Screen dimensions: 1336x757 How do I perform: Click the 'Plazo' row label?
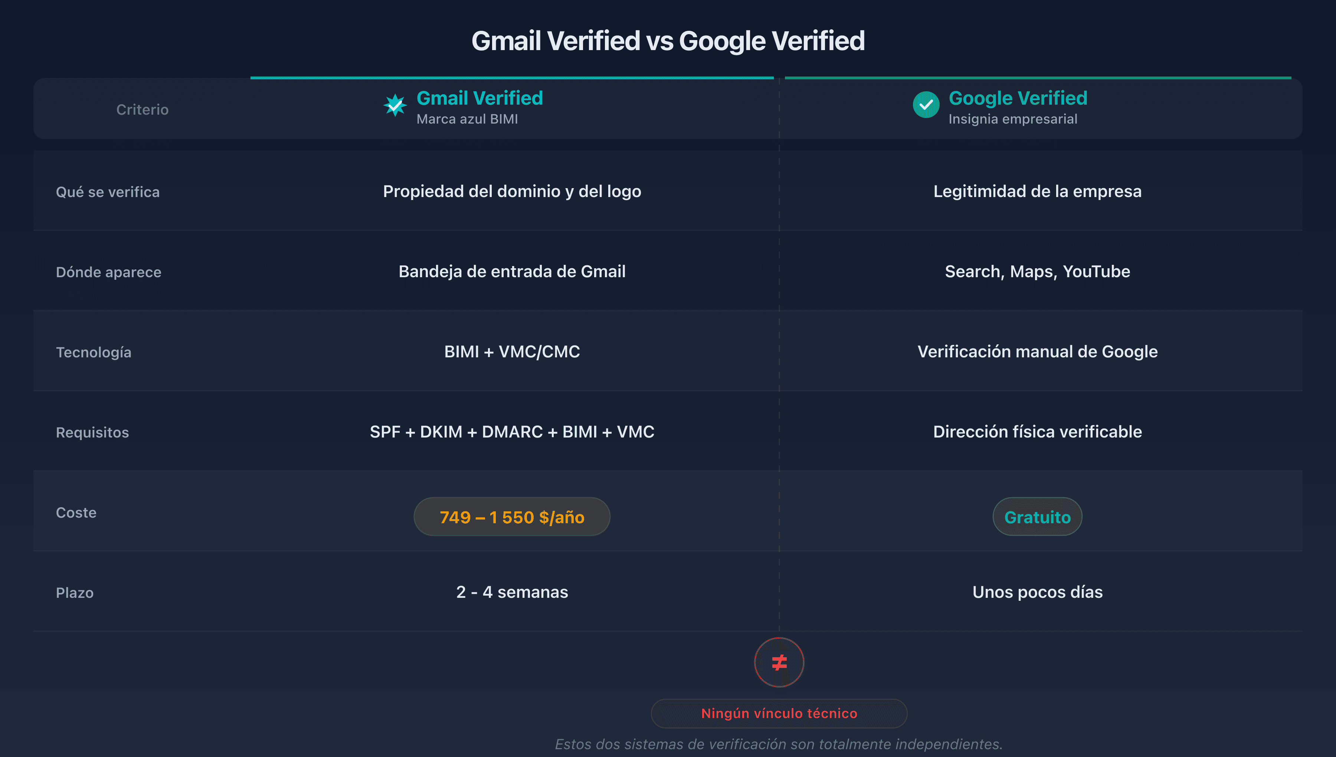point(75,593)
